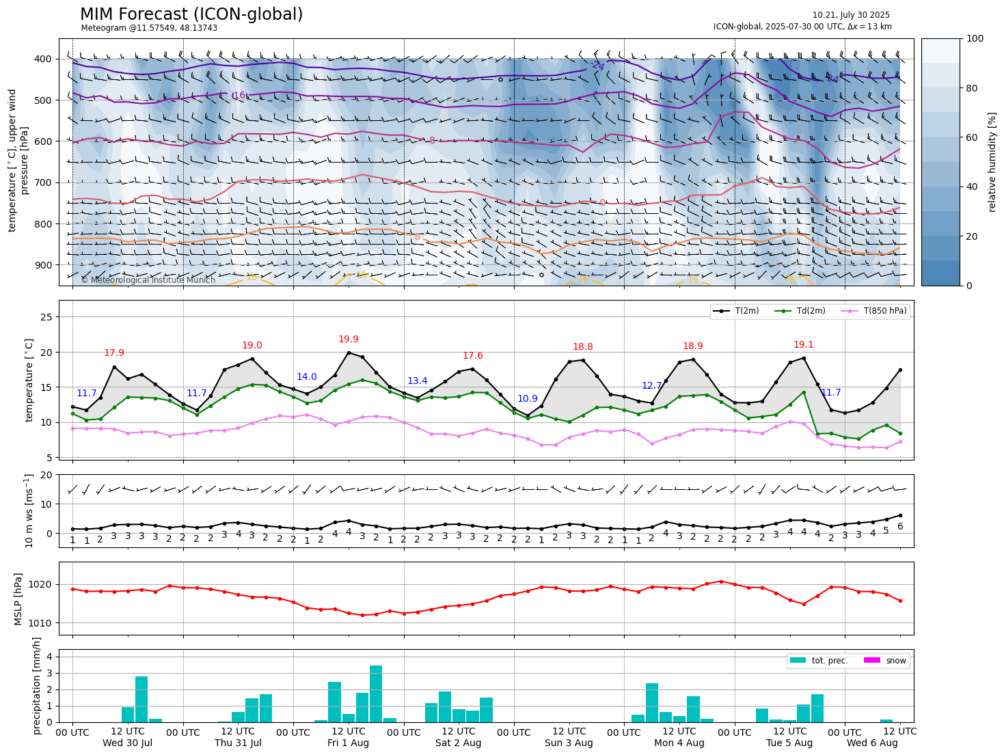Click the 80 tick on humidity colorbar
Screen dimensions: 1004x755
973,88
